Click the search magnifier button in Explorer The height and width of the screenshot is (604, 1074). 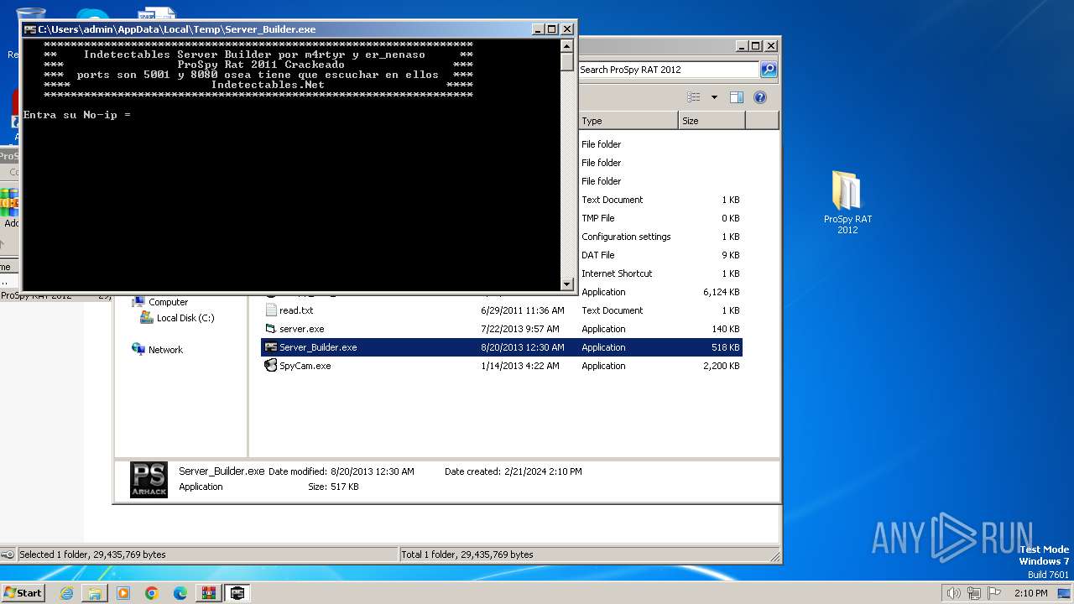768,70
